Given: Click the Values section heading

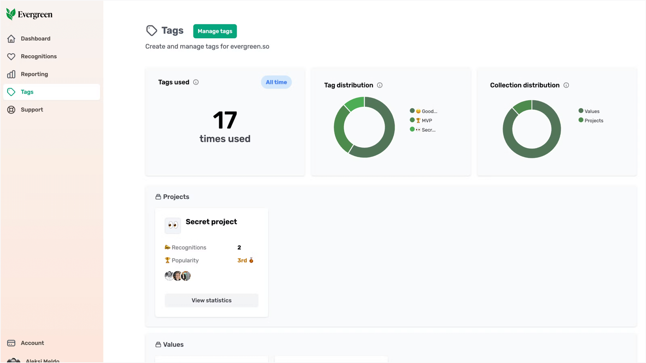Looking at the screenshot, I should (173, 345).
